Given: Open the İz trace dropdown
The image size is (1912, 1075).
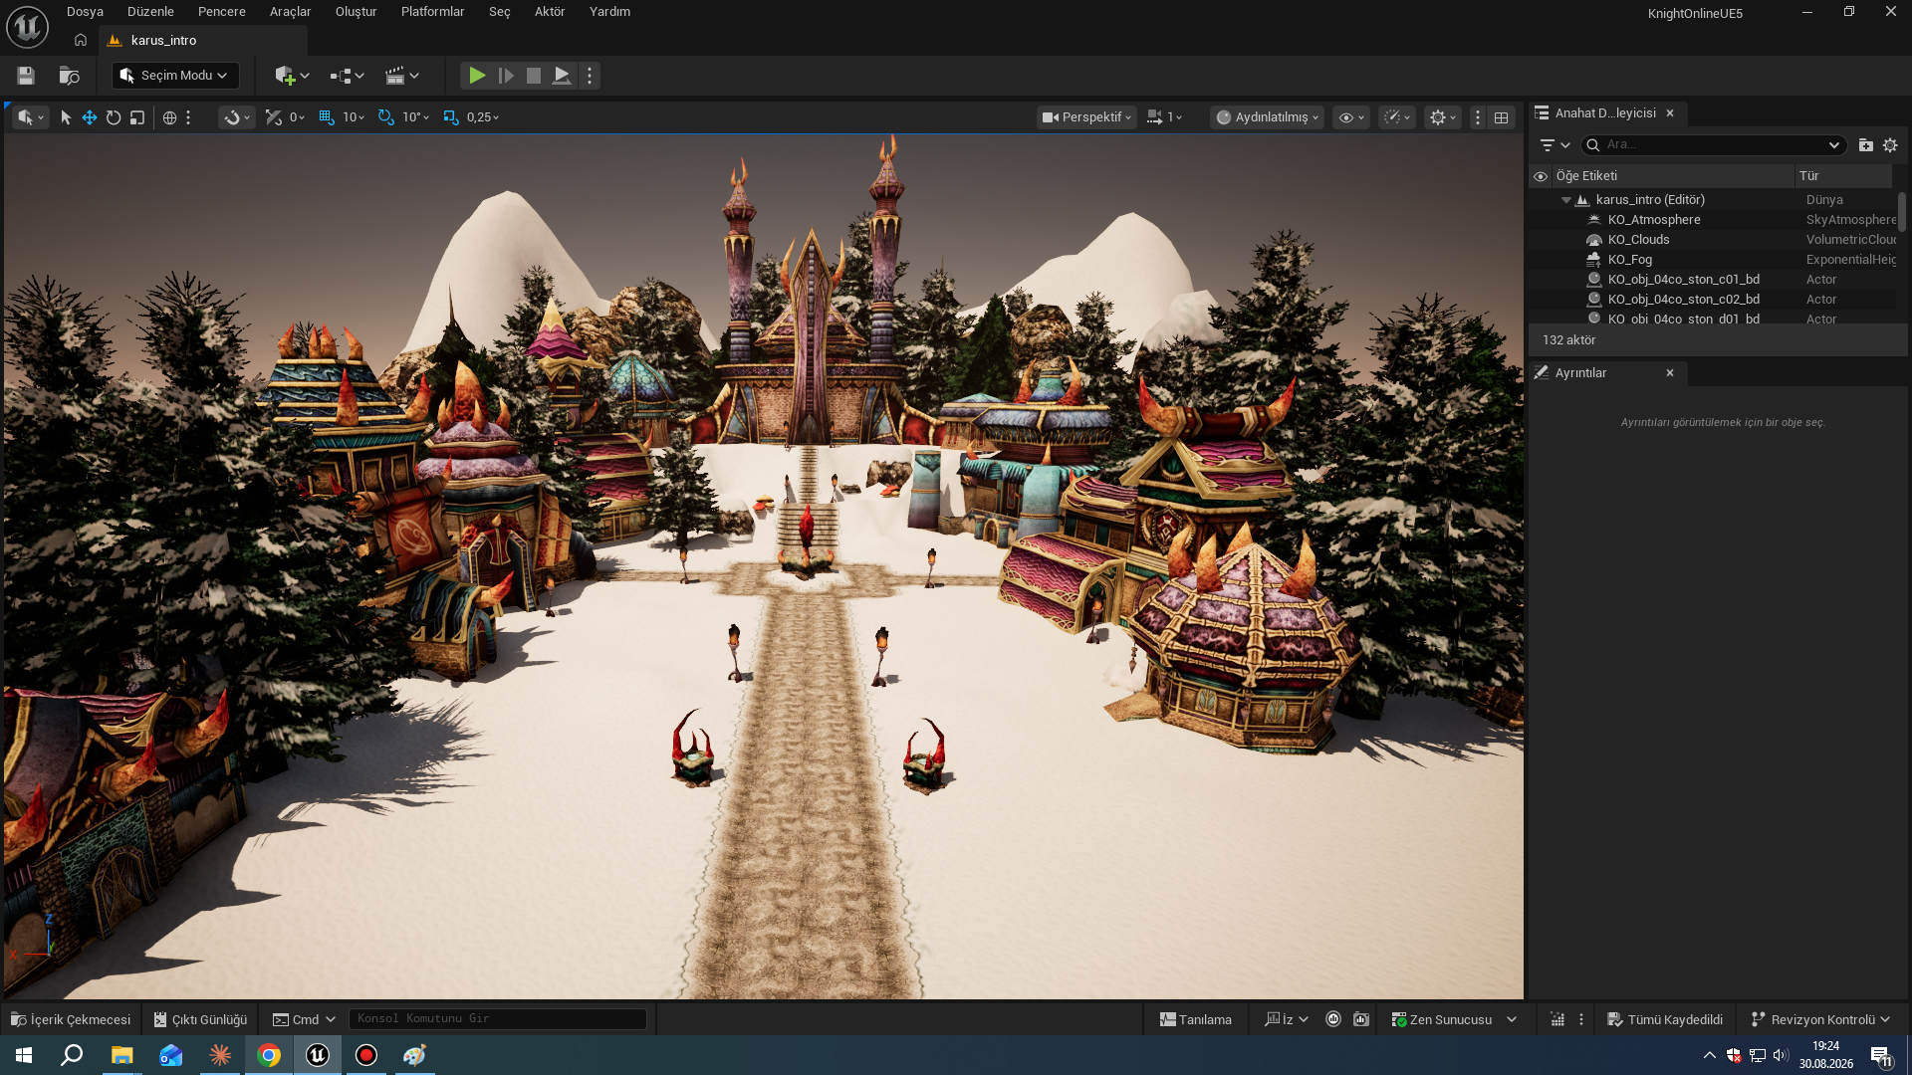Looking at the screenshot, I should [x=1286, y=1019].
